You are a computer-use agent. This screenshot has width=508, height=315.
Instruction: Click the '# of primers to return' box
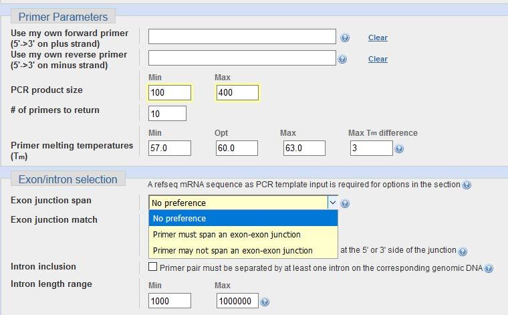point(167,114)
